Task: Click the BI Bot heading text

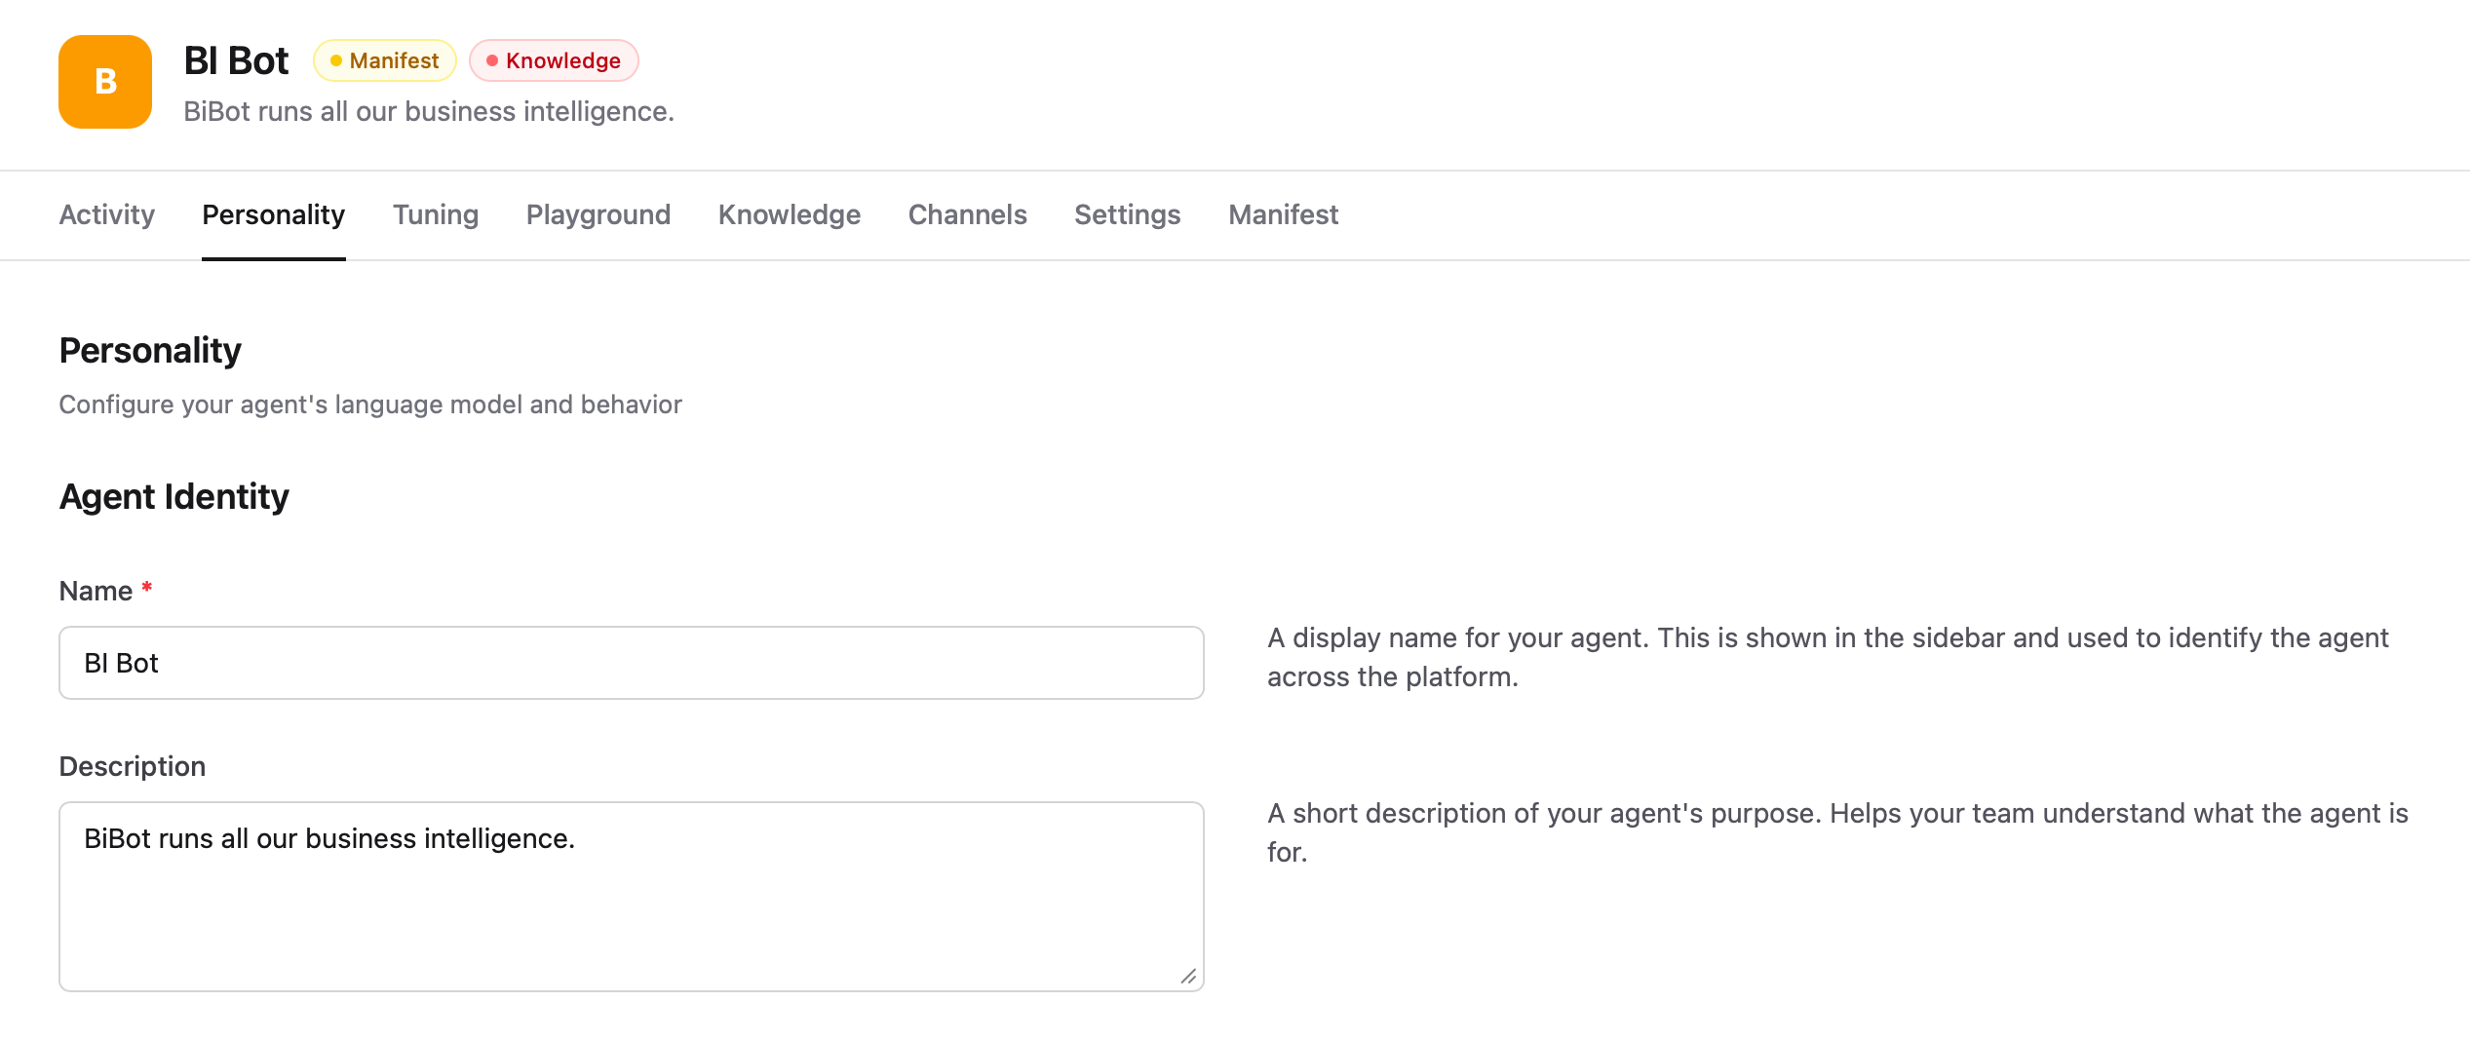Action: click(x=236, y=59)
